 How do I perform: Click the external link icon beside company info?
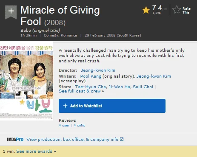pos(122,139)
